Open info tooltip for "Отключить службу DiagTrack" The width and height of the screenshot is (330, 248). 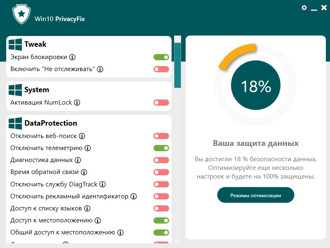104,184
